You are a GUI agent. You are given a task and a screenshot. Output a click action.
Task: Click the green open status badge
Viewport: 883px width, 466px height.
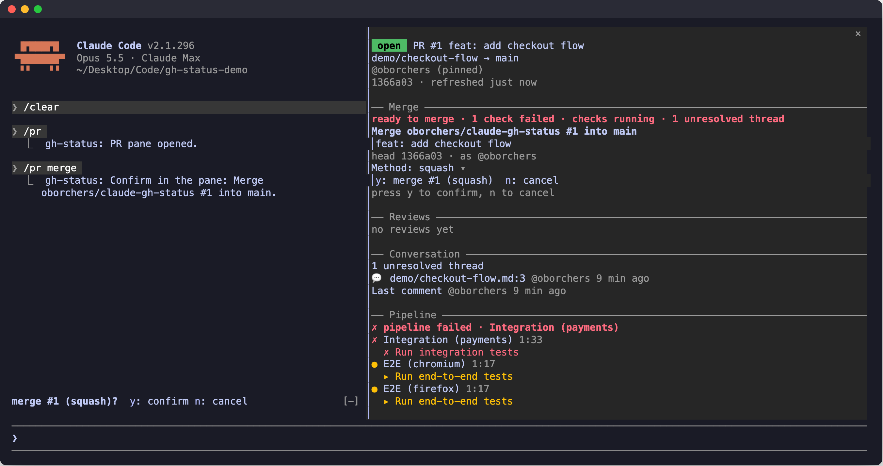(x=389, y=46)
